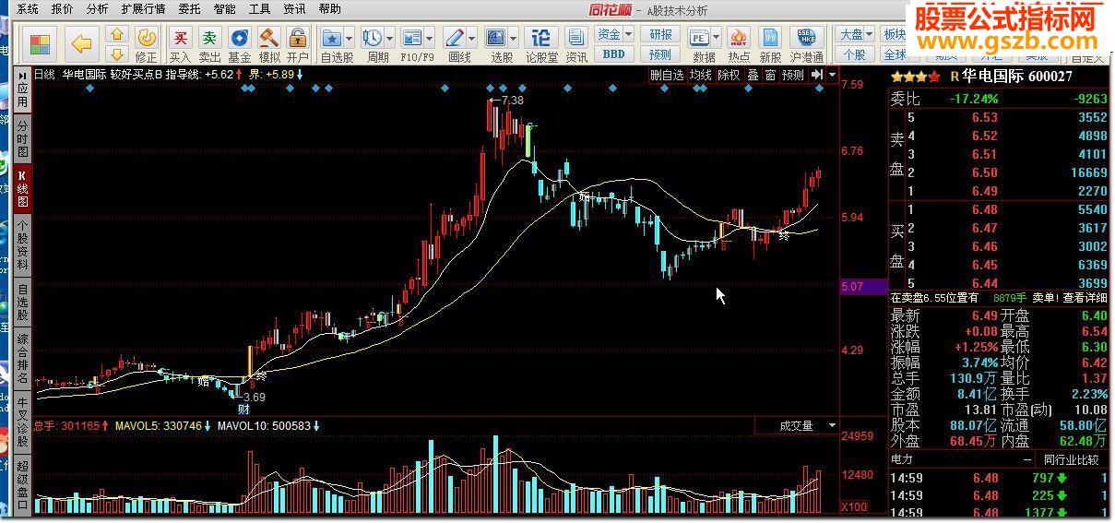Click the BBD button
The height and width of the screenshot is (523, 1115).
(x=614, y=53)
